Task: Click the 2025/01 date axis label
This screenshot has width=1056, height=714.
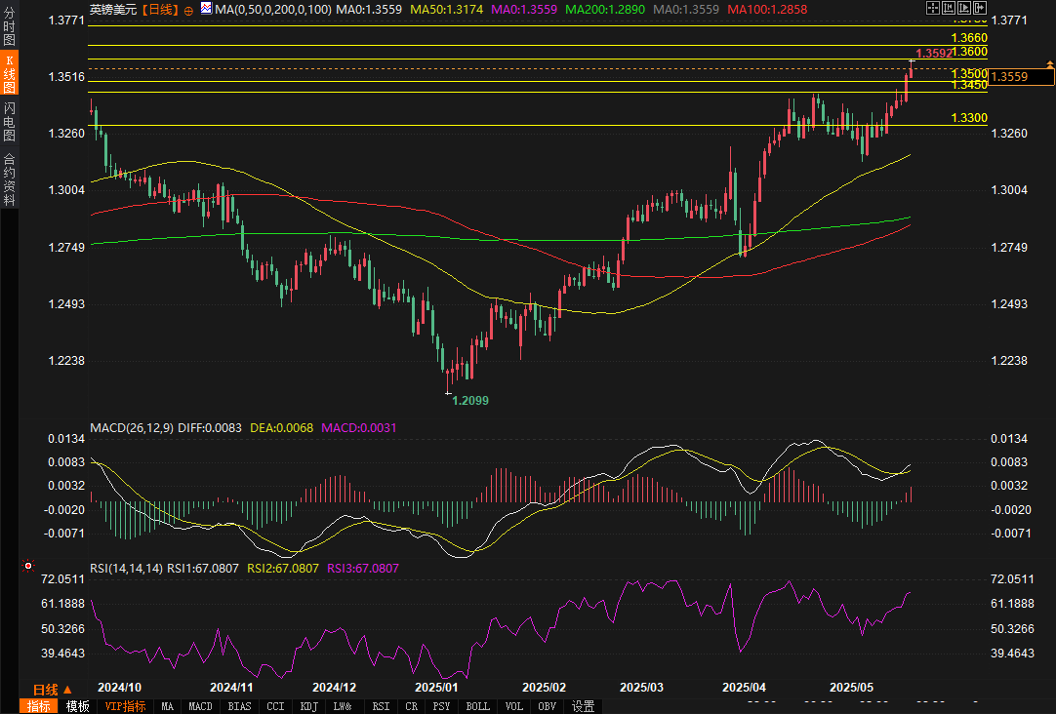Action: (436, 687)
